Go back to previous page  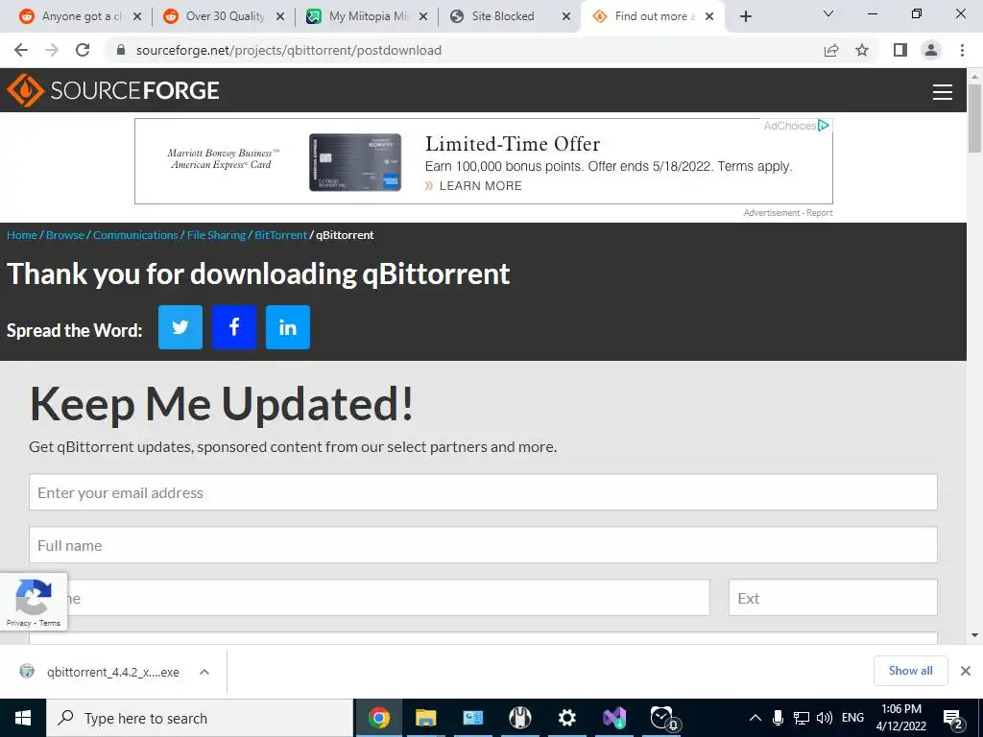click(x=21, y=50)
